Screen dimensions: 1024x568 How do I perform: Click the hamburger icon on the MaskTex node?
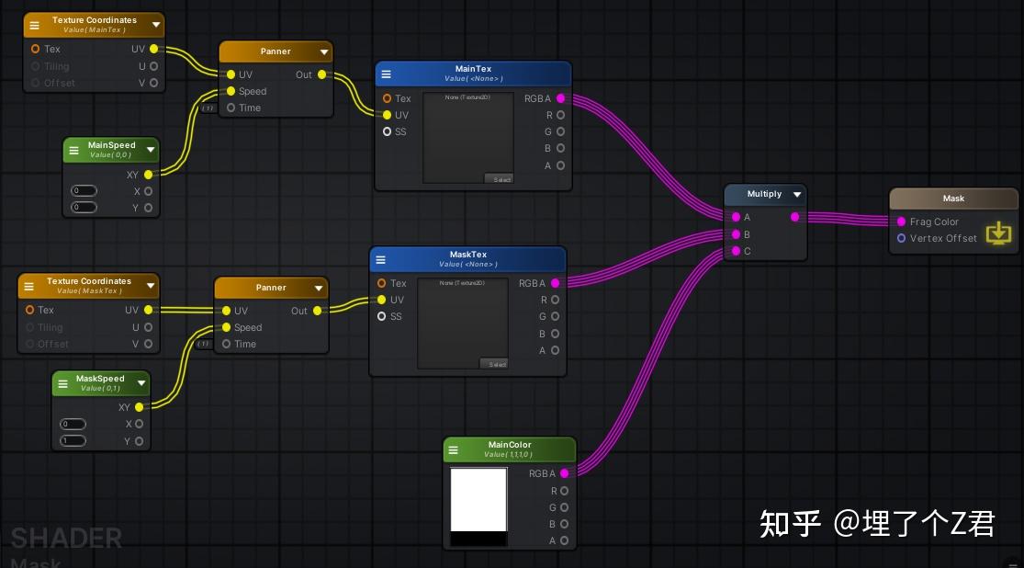(380, 259)
